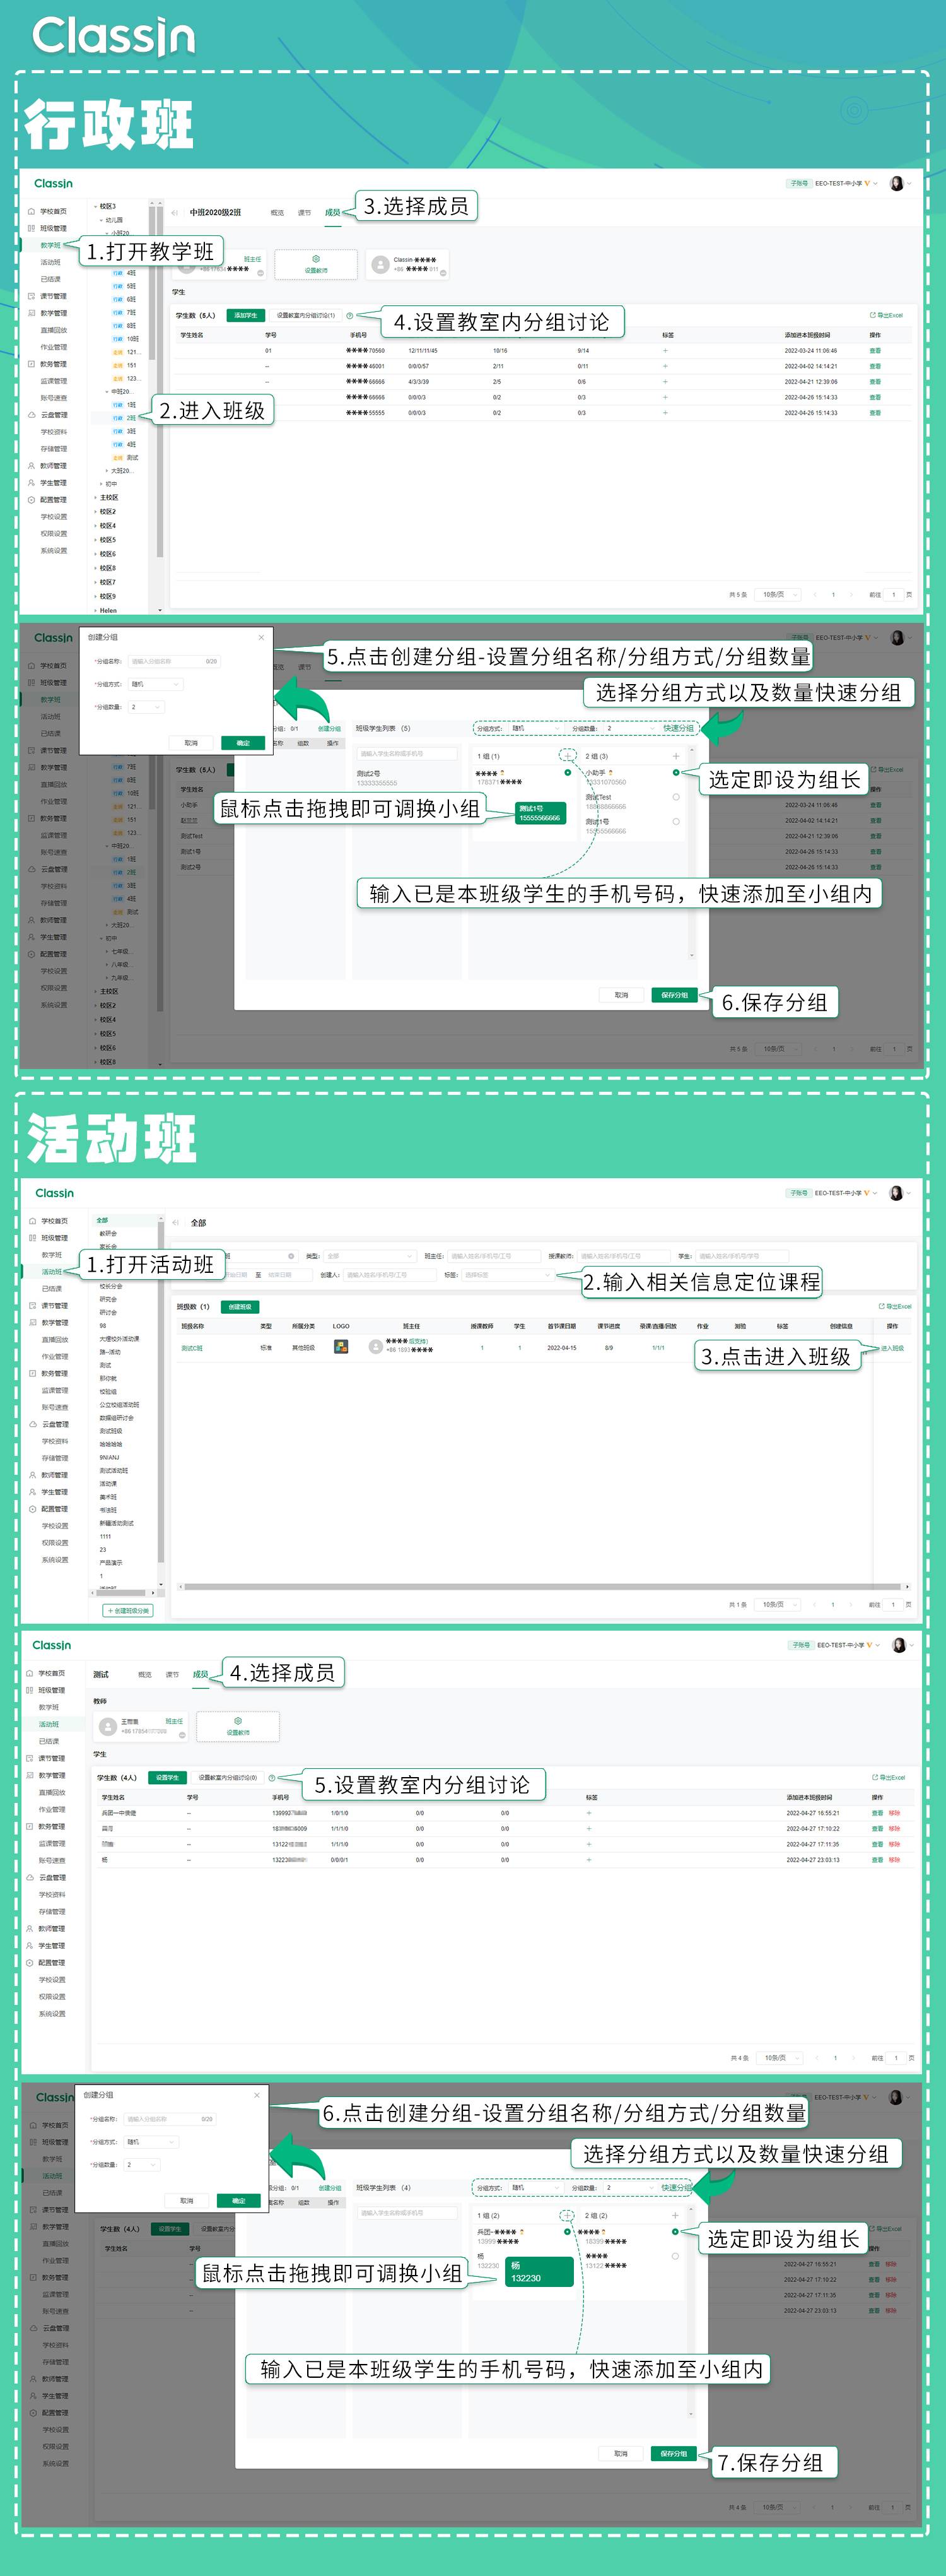Click 课节管理 icon in 中班2020级2班 page sidebar

coord(31,296)
